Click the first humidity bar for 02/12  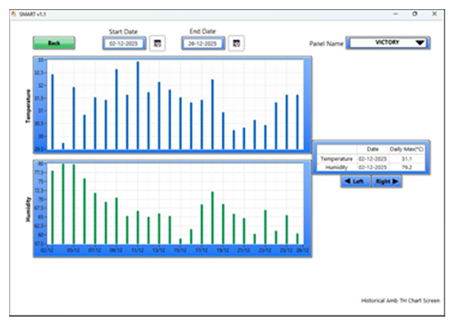coord(52,207)
